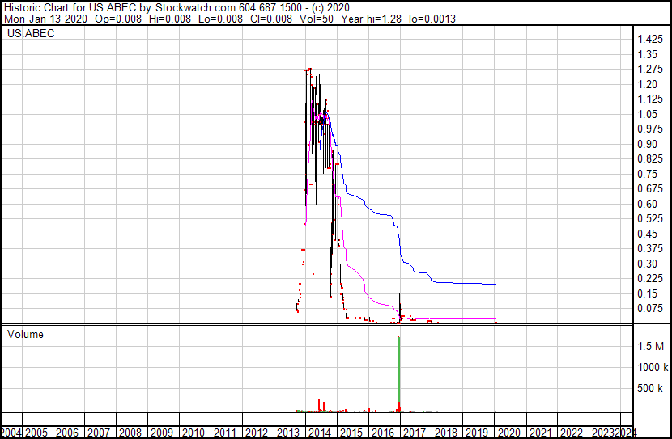Viewport: 672px width, 439px height.
Task: Click the Volume panel label
Action: pos(25,334)
